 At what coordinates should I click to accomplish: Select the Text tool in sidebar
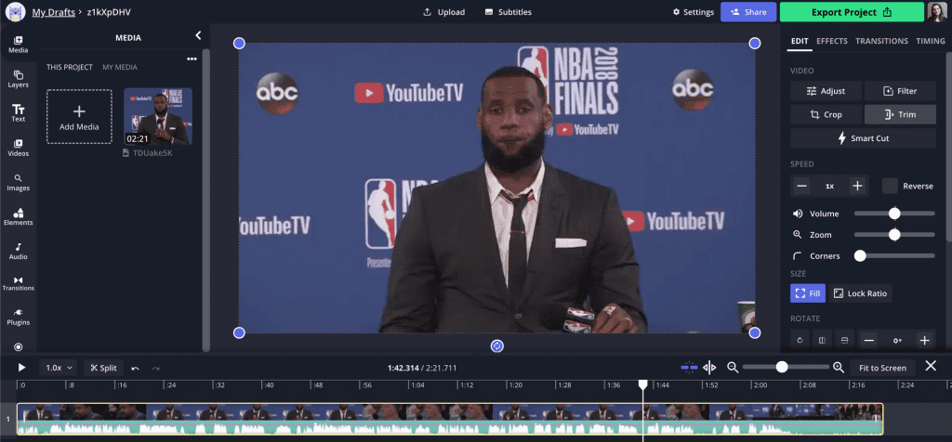(x=19, y=113)
